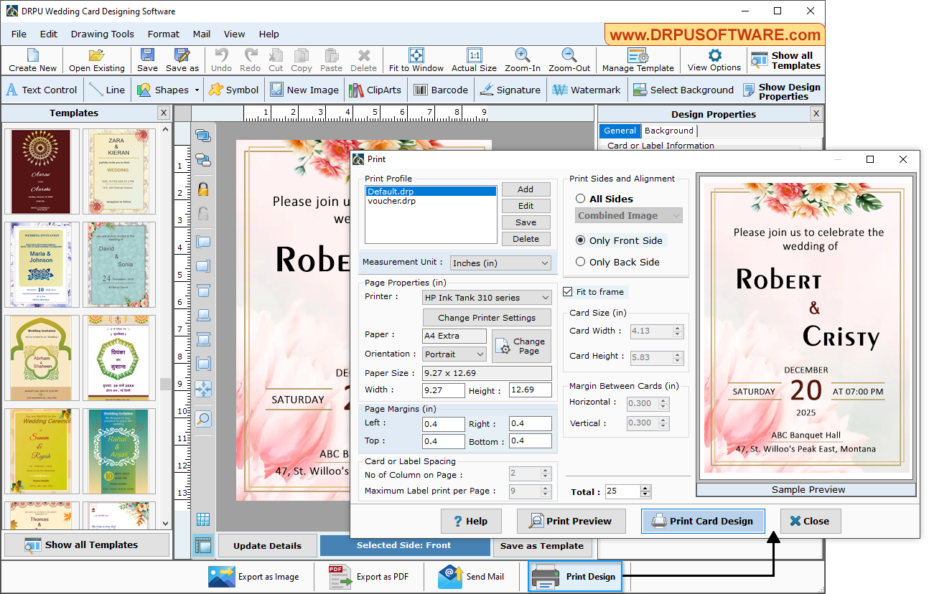Screen dimensions: 929x594
Task: Enable the Fit to frame checkbox
Action: [568, 292]
